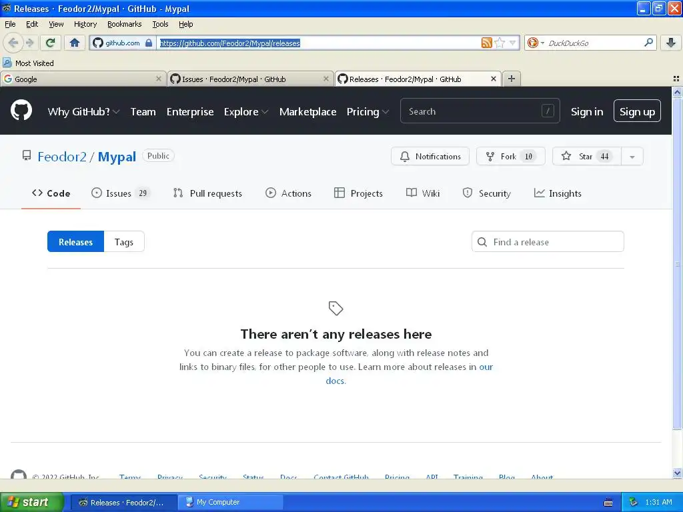Click the Most Visited bookmark icon
The width and height of the screenshot is (683, 512).
tap(7, 63)
